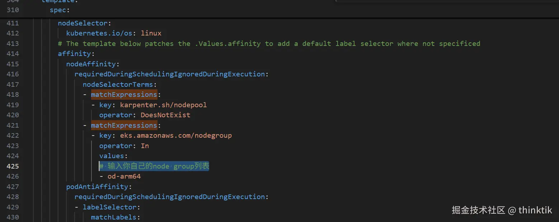559x222 pixels.
Task: Click 'eks.amazonaws.com/nodegroup' value
Action: pos(176,136)
